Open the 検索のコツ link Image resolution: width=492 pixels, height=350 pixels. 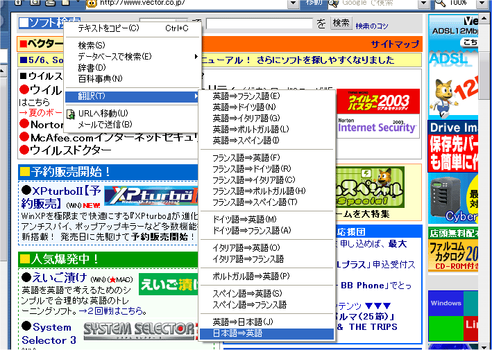click(371, 26)
